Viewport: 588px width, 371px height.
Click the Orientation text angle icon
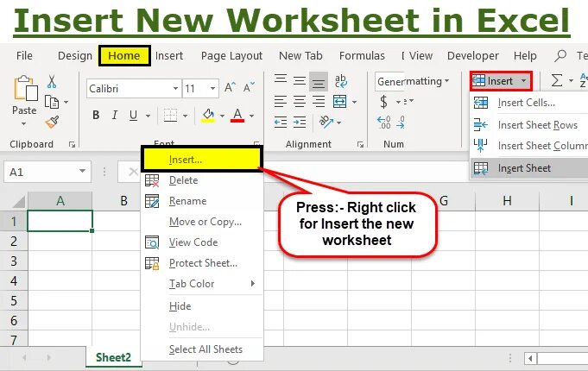click(326, 122)
